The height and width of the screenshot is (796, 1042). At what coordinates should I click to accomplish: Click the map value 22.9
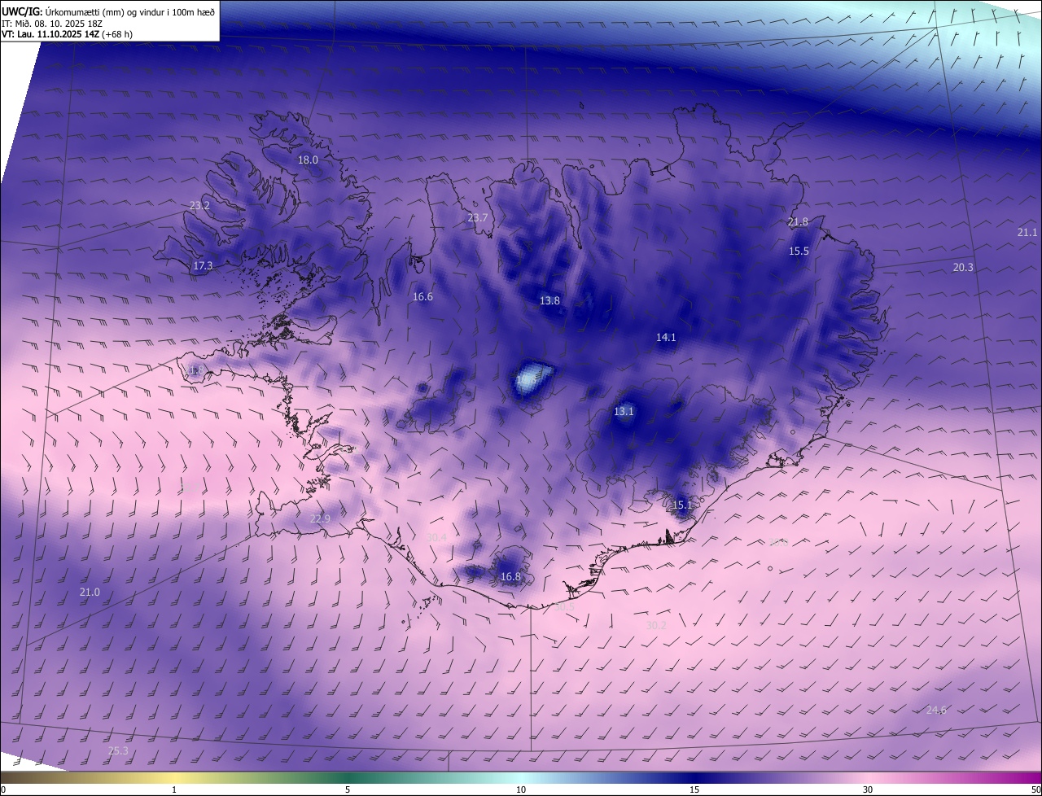[x=320, y=519]
